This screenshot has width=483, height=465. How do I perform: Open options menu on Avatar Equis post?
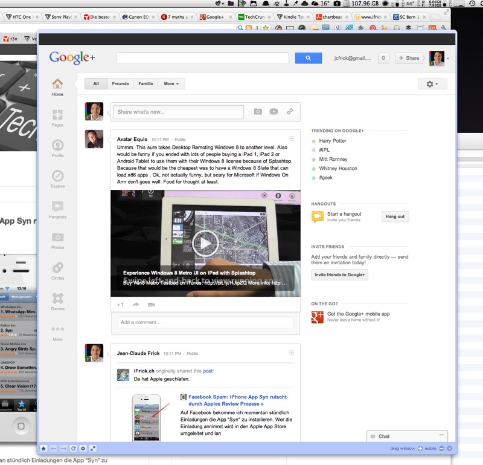[x=292, y=138]
